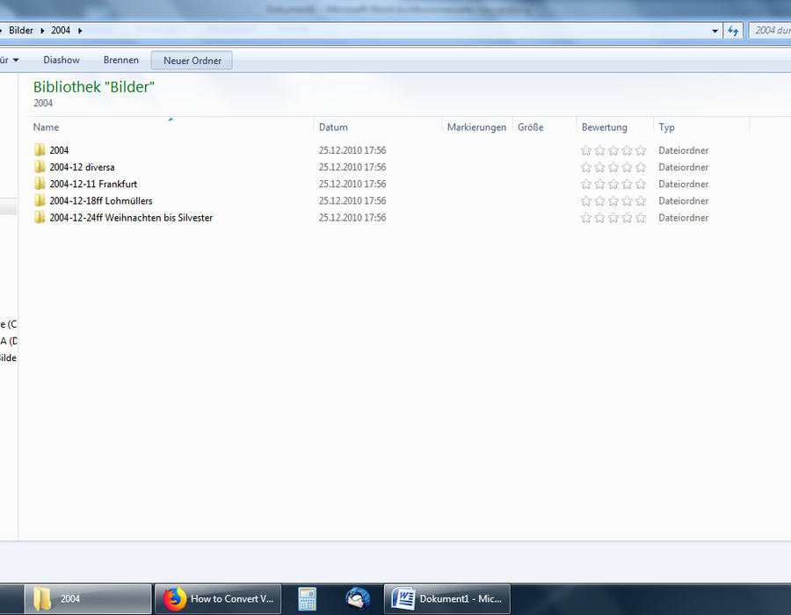
Task: Open the calculator from the taskbar
Action: [307, 599]
